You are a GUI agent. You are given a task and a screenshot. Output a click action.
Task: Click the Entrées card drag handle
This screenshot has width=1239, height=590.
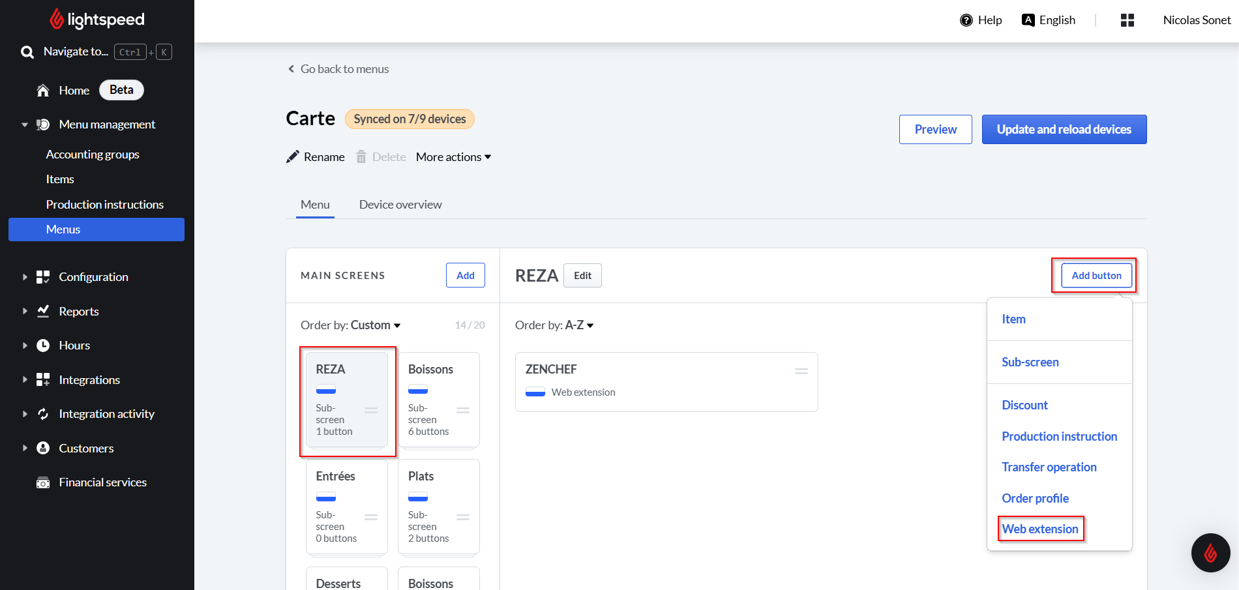pyautogui.click(x=371, y=517)
